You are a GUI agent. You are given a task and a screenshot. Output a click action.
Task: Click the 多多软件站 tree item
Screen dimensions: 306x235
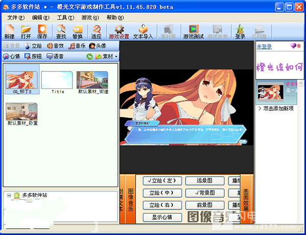point(35,195)
